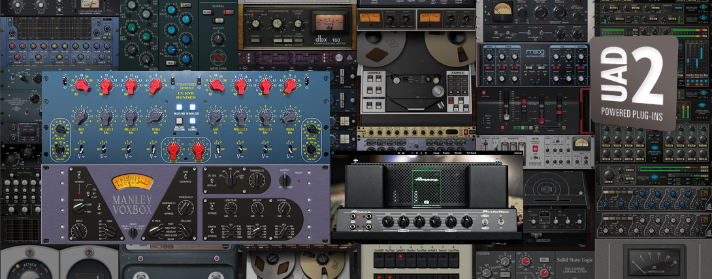Click left red output knob on Curve Bender
This screenshot has width=712, height=279.
(x=174, y=149)
